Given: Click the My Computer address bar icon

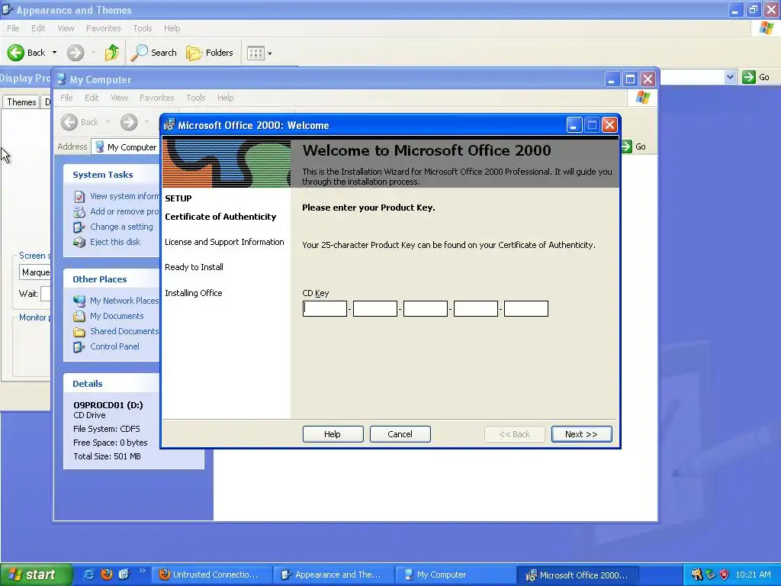Looking at the screenshot, I should click(x=100, y=147).
